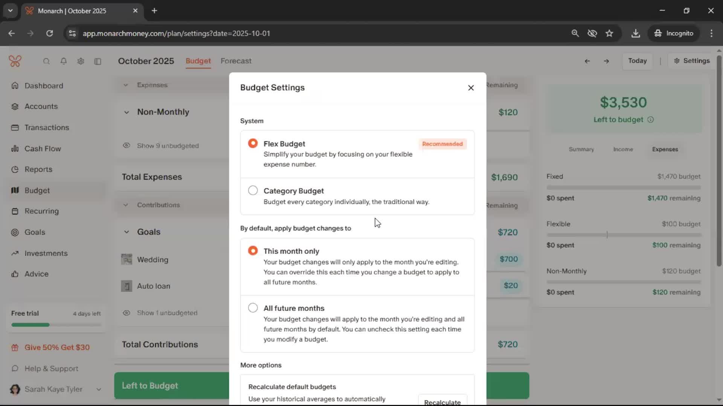The width and height of the screenshot is (723, 406).
Task: Close the Budget Settings dialog
Action: [471, 88]
